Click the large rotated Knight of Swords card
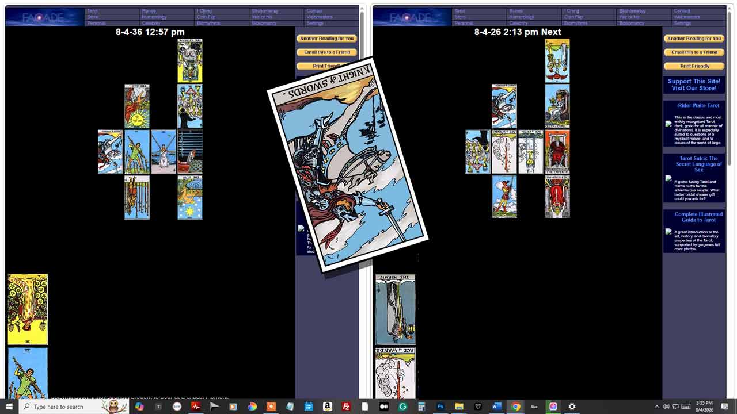Image resolution: width=737 pixels, height=414 pixels. coord(348,165)
